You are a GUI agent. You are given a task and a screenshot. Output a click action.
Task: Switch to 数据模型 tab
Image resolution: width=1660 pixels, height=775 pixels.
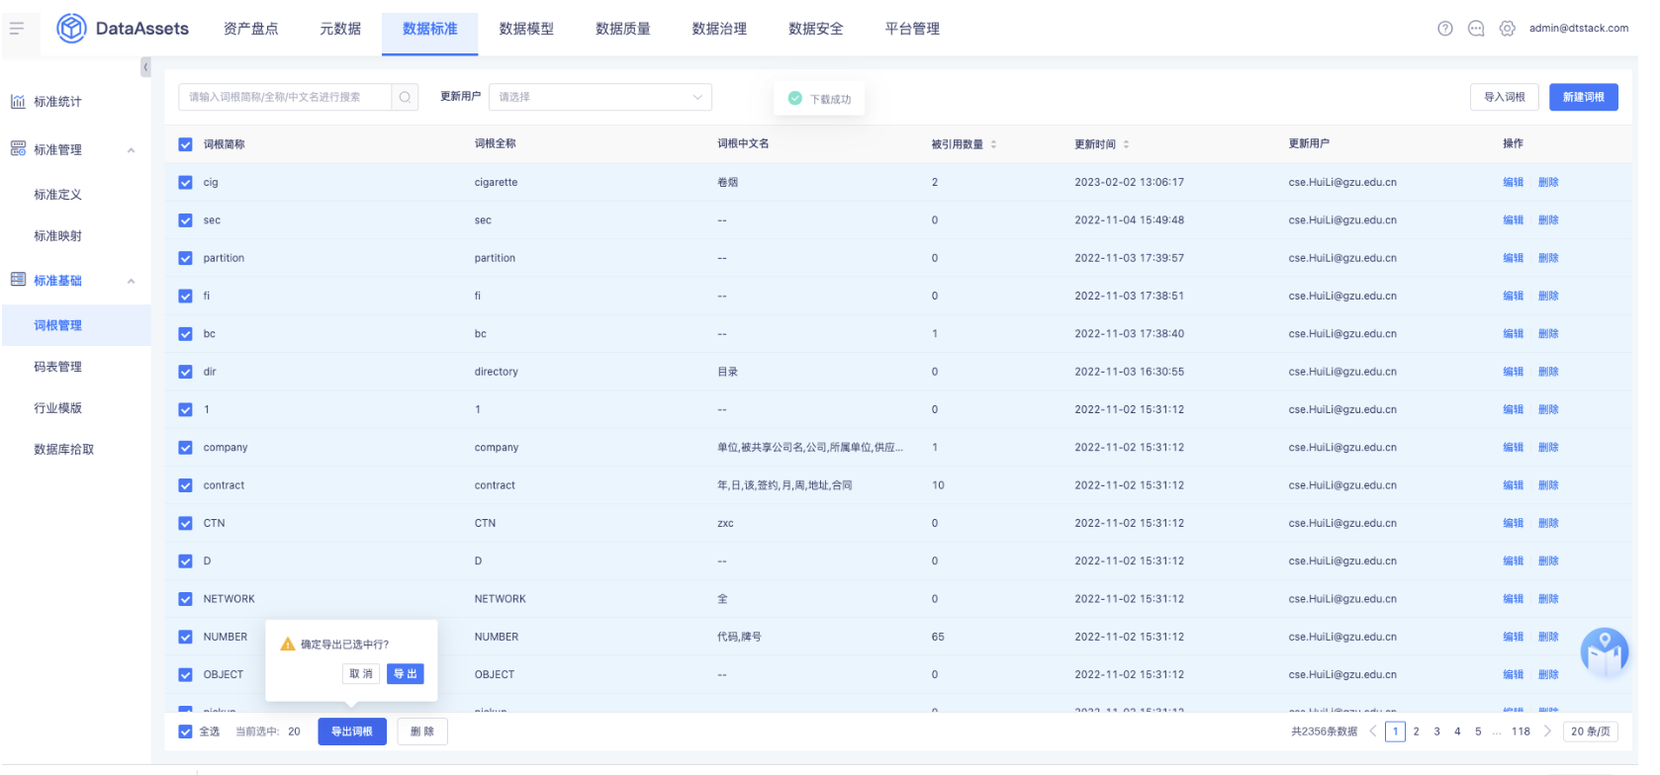click(526, 29)
